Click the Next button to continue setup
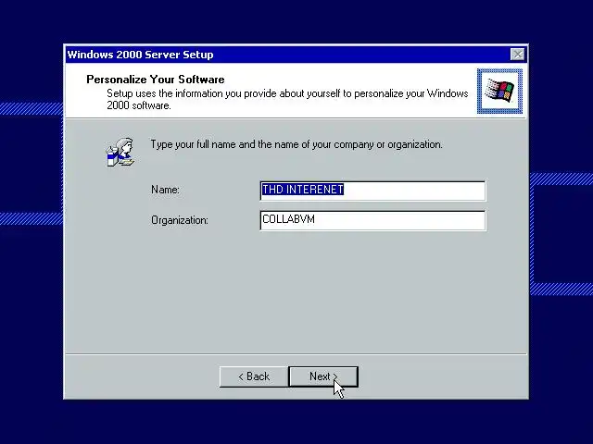The image size is (593, 444). point(323,376)
